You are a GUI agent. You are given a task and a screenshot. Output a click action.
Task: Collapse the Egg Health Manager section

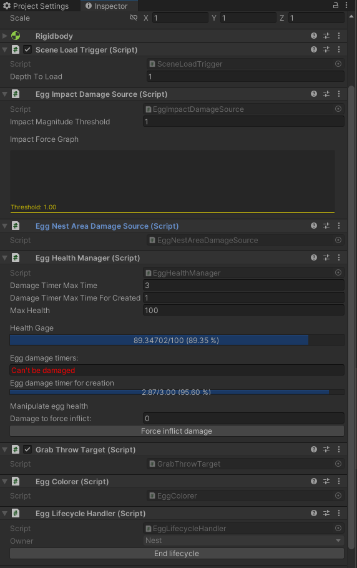pyautogui.click(x=5, y=258)
